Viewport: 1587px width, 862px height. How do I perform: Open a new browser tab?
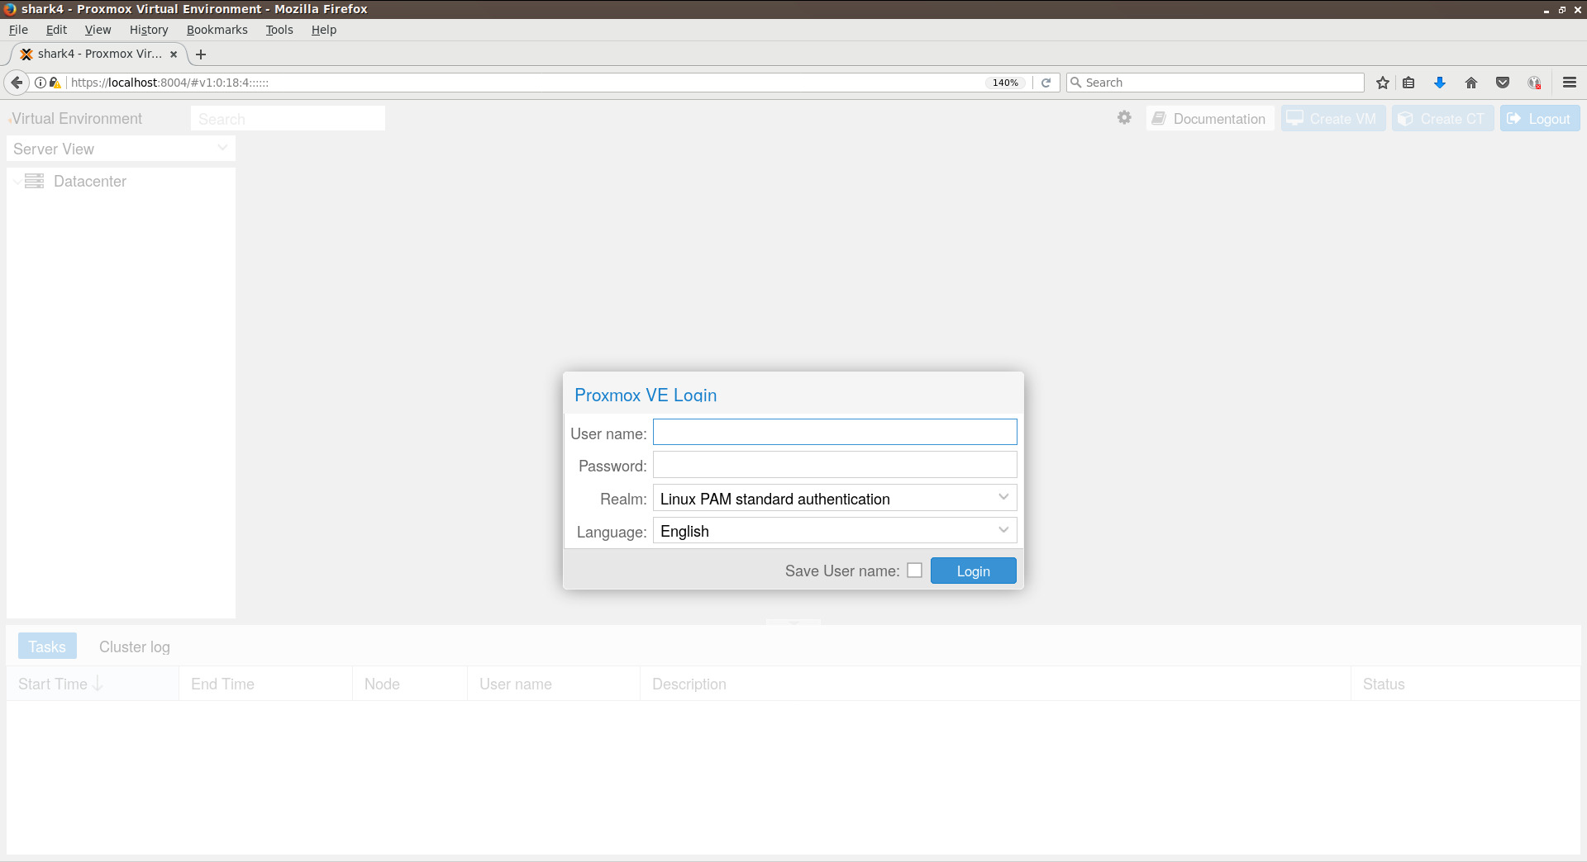point(201,54)
